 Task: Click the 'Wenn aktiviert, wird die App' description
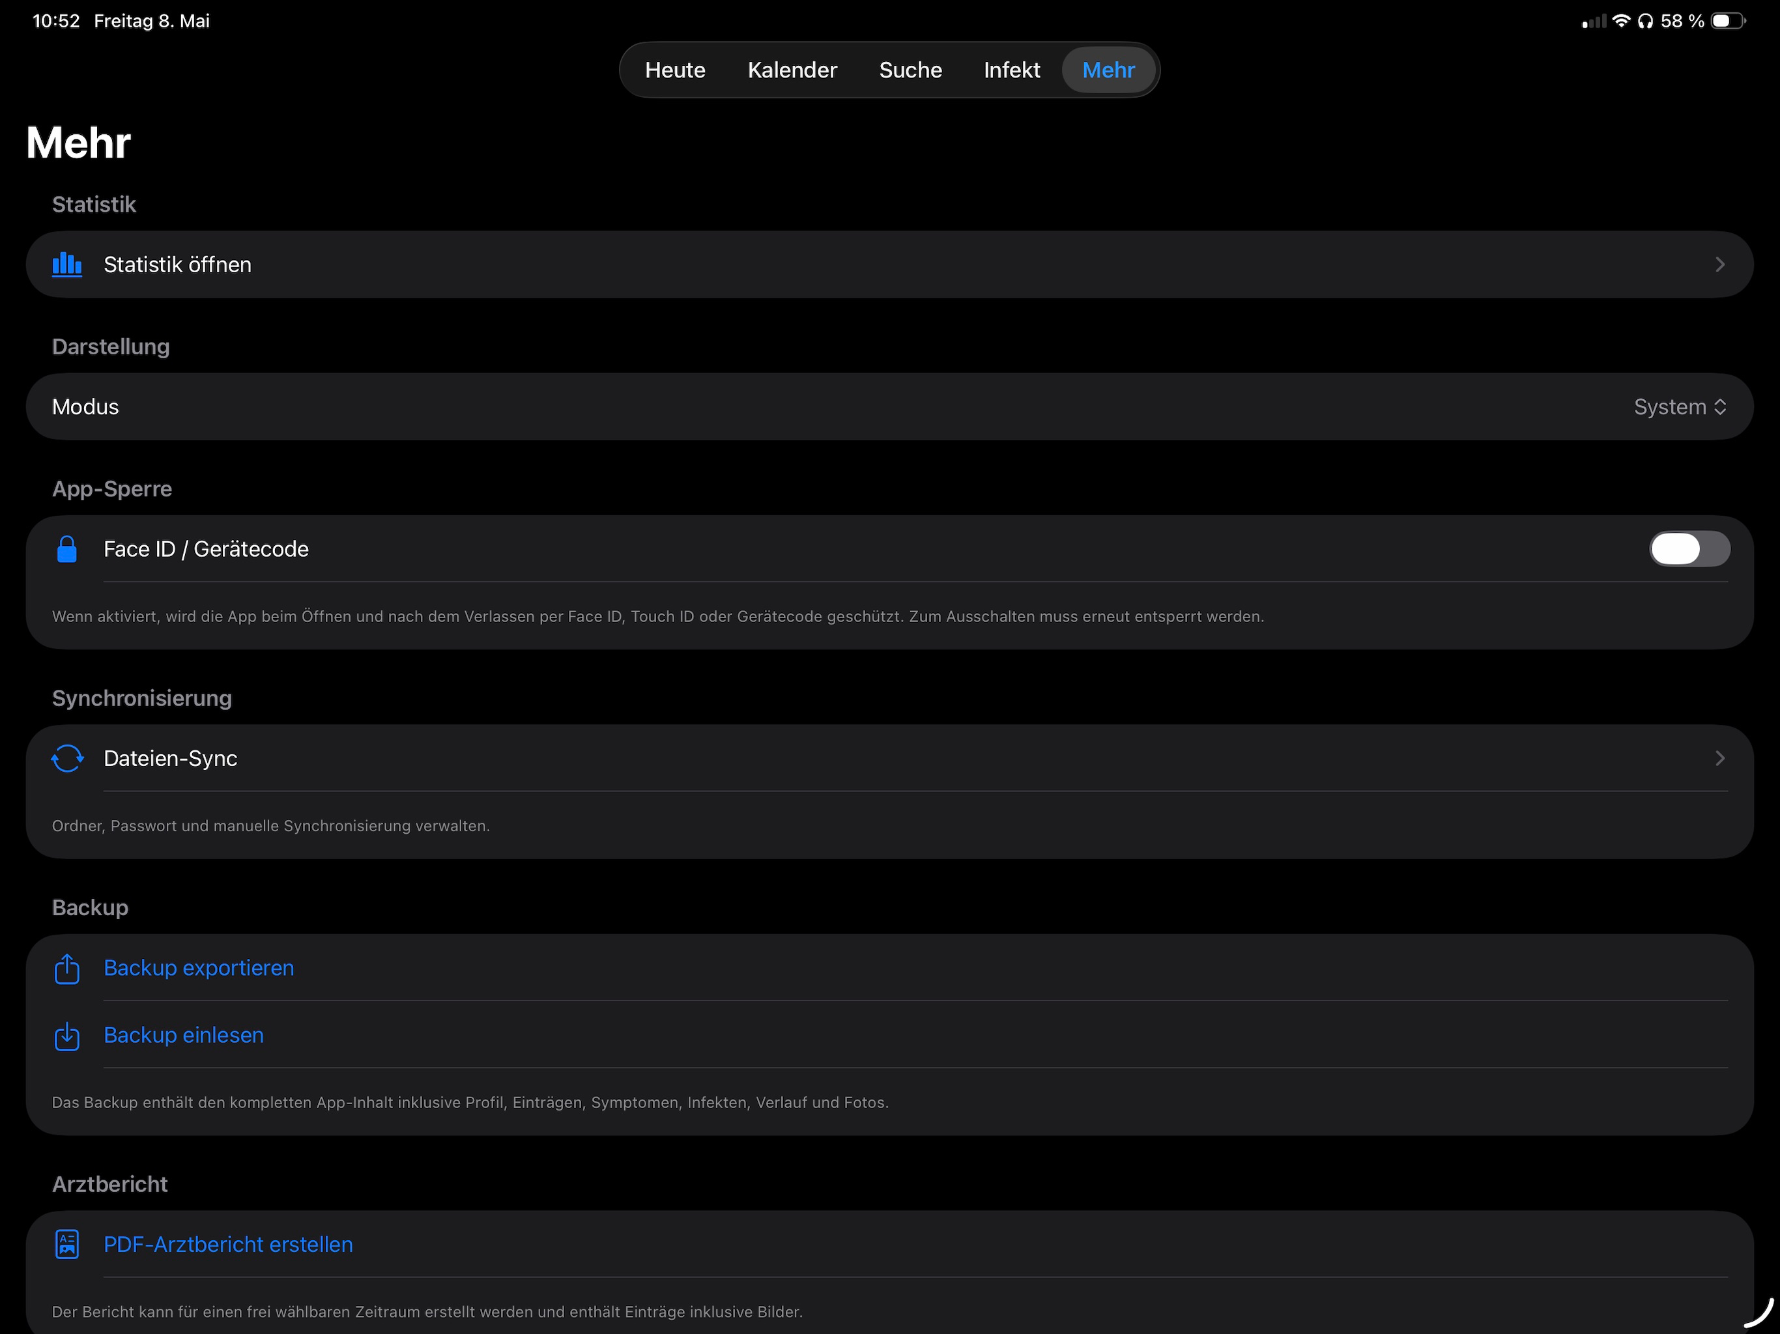pyautogui.click(x=658, y=617)
